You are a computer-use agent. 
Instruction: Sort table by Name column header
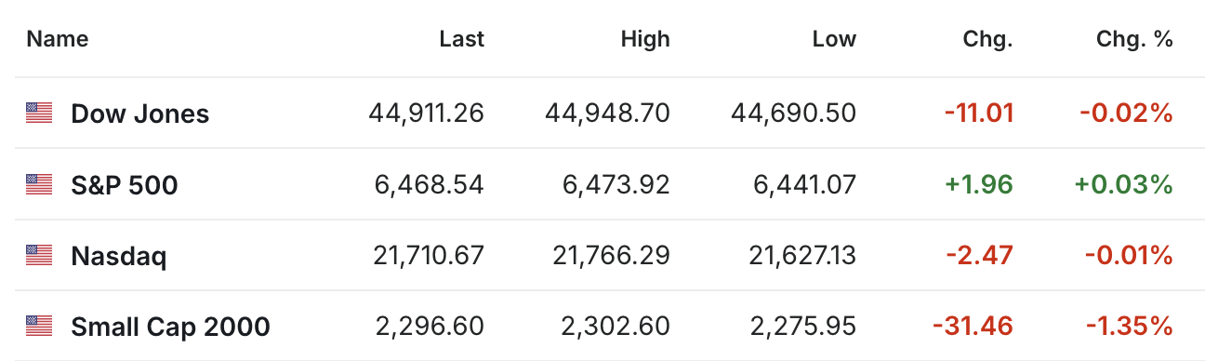coord(58,39)
